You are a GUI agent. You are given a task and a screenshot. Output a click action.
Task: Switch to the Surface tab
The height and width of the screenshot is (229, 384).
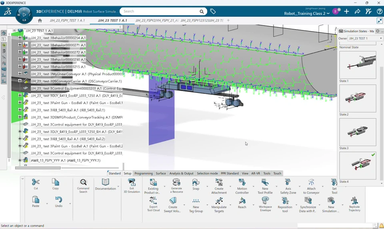[x=161, y=173]
